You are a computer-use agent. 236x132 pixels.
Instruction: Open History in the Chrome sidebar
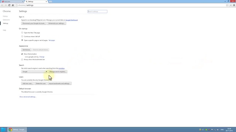click(x=5, y=16)
